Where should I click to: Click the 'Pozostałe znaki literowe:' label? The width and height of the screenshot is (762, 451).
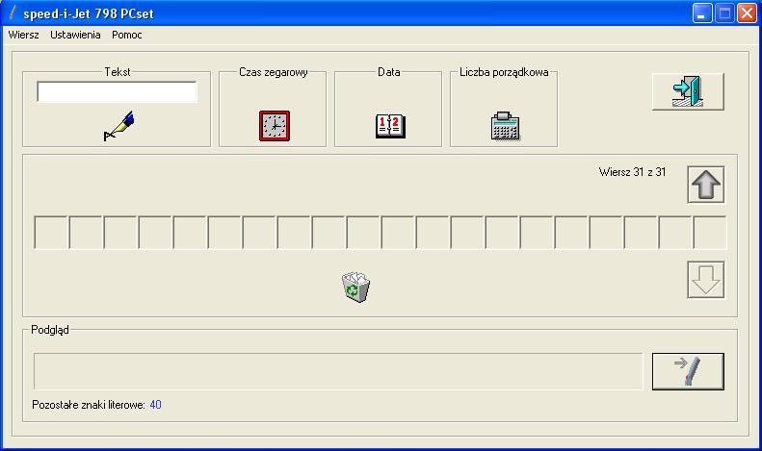pyautogui.click(x=89, y=405)
